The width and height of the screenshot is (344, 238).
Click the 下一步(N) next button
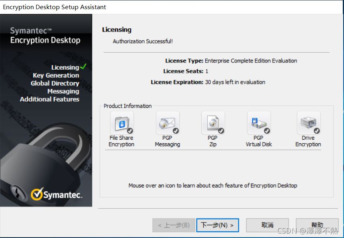[217, 225]
